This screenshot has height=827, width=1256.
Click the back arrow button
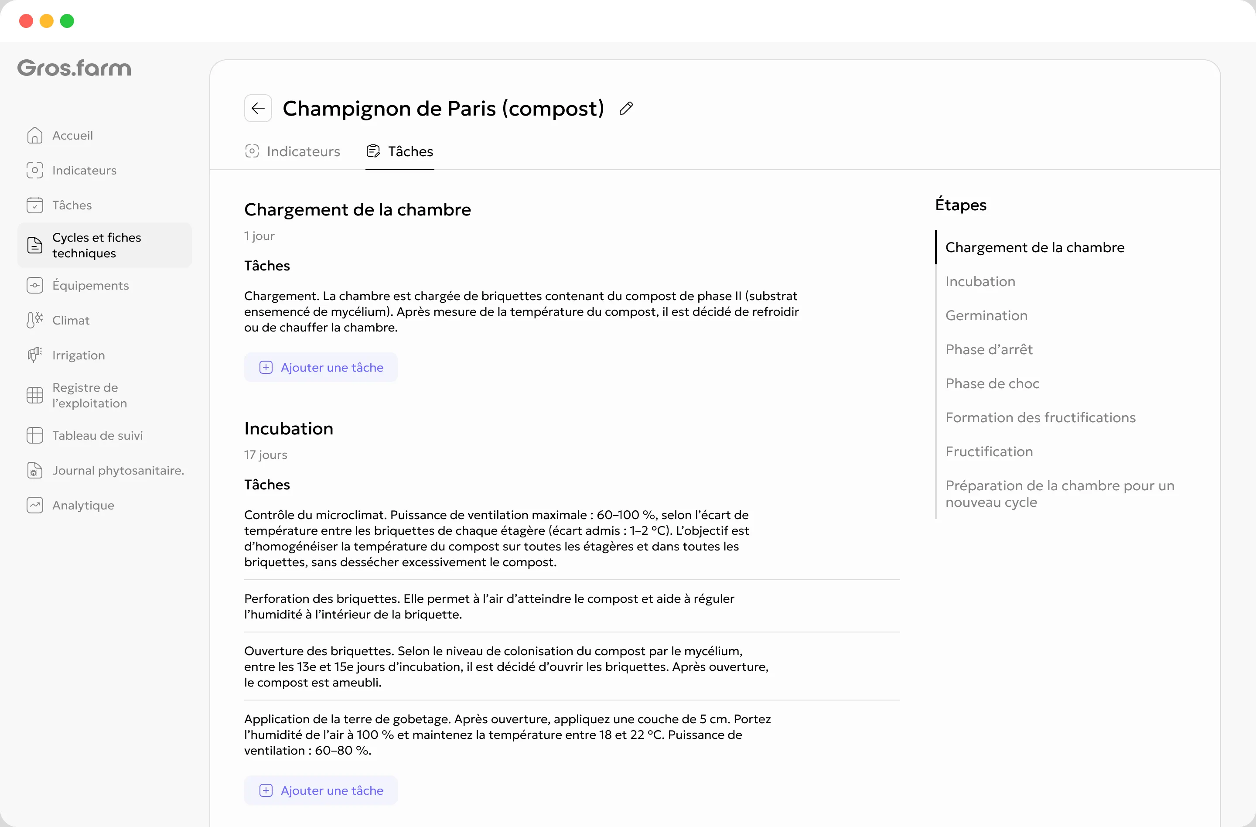[258, 108]
